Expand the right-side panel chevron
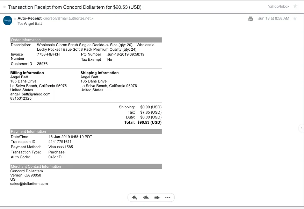 point(301,128)
